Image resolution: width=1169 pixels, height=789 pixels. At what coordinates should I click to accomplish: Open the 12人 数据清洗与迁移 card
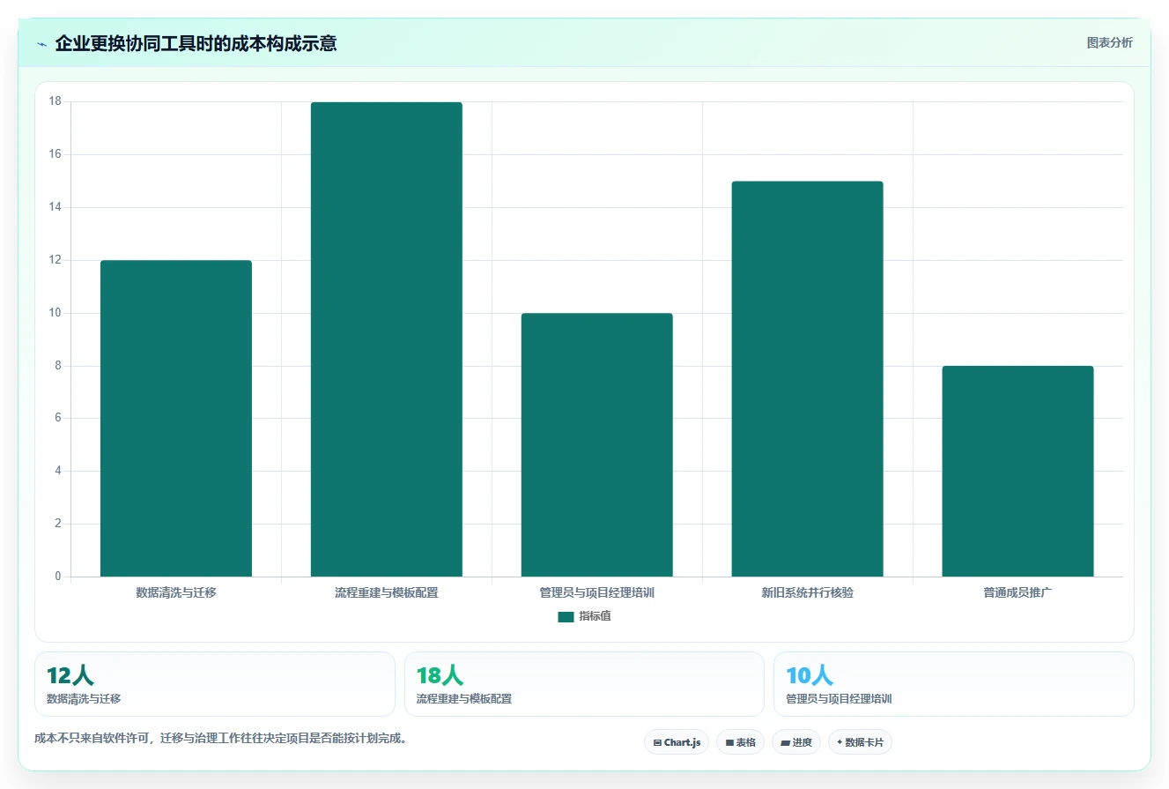coord(215,684)
